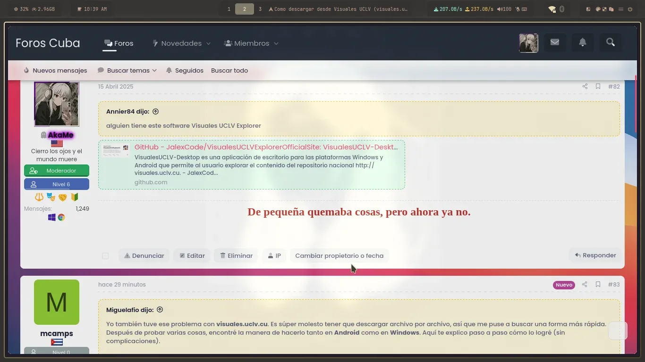Screen dimensions: 645x362
Task: Click Eliminar on post #82
Action: pyautogui.click(x=236, y=256)
